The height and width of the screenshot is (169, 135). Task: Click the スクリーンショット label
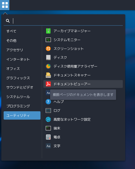click(x=69, y=49)
